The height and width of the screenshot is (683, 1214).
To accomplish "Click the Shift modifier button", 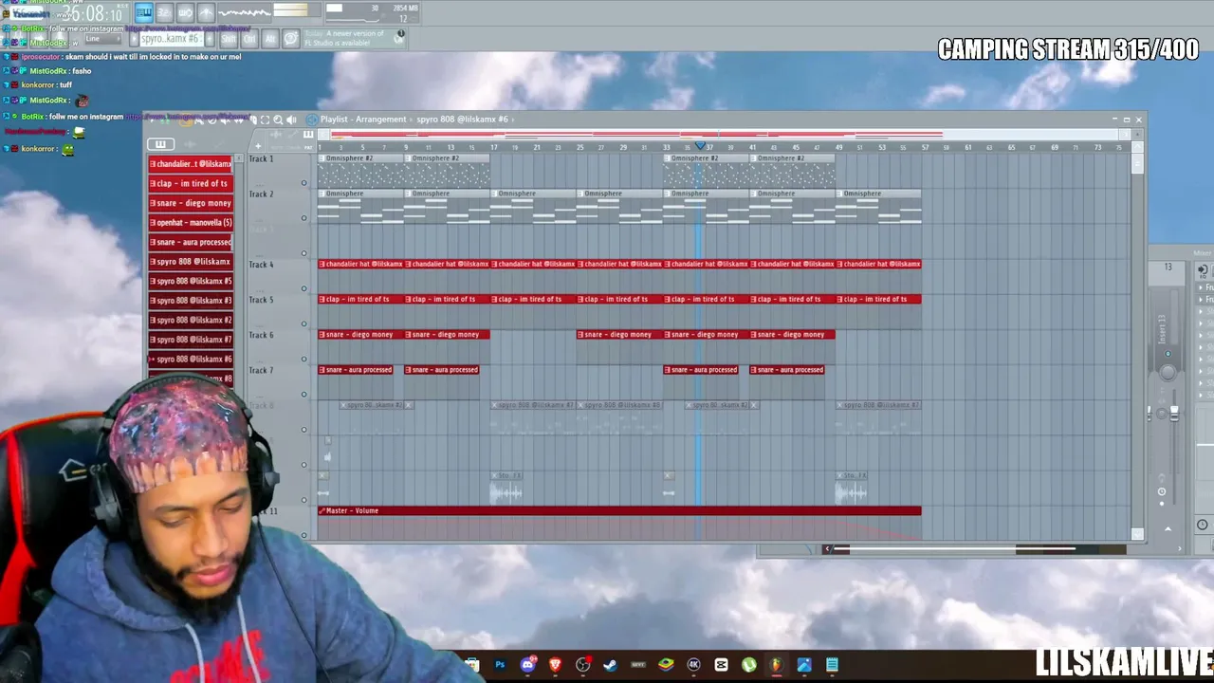I will click(x=229, y=39).
